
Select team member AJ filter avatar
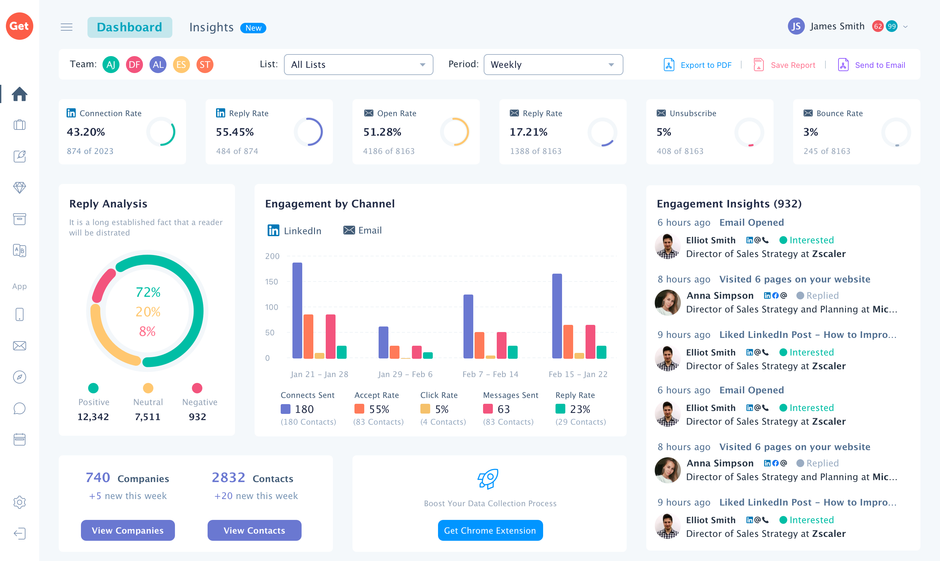[111, 64]
